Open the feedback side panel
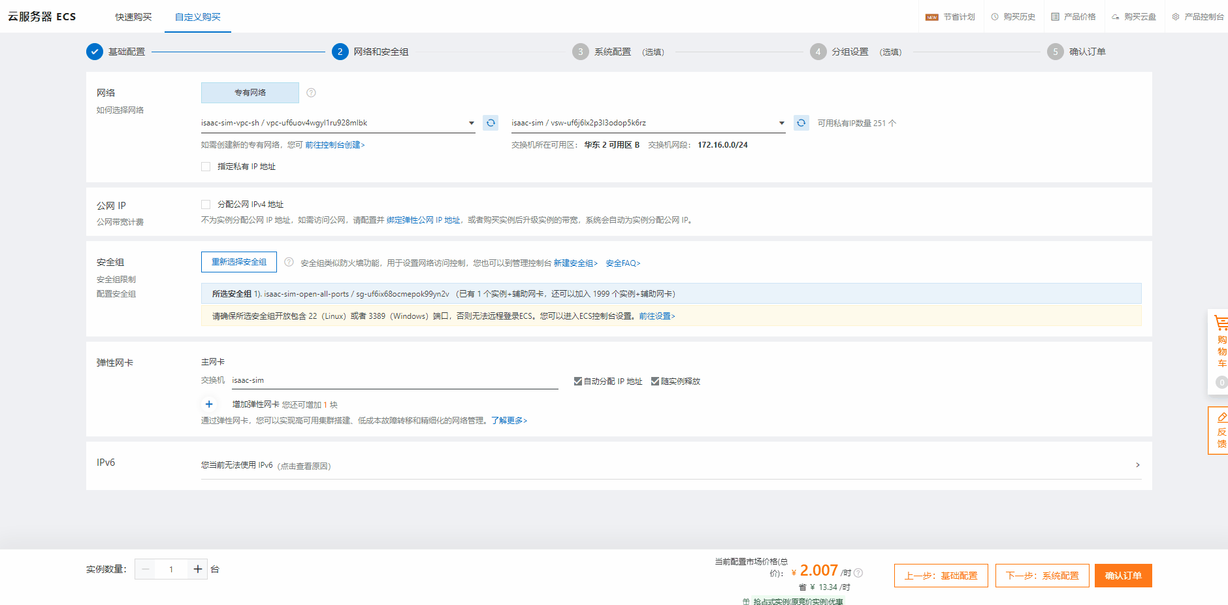1228x605 pixels. pyautogui.click(x=1220, y=431)
